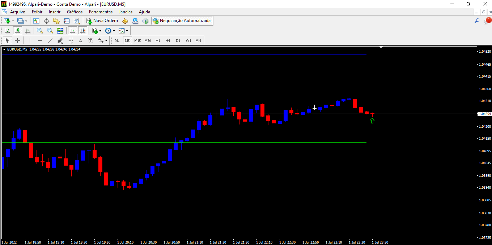Open the Ferramentas menu
This screenshot has height=245, width=492.
(x=101, y=12)
